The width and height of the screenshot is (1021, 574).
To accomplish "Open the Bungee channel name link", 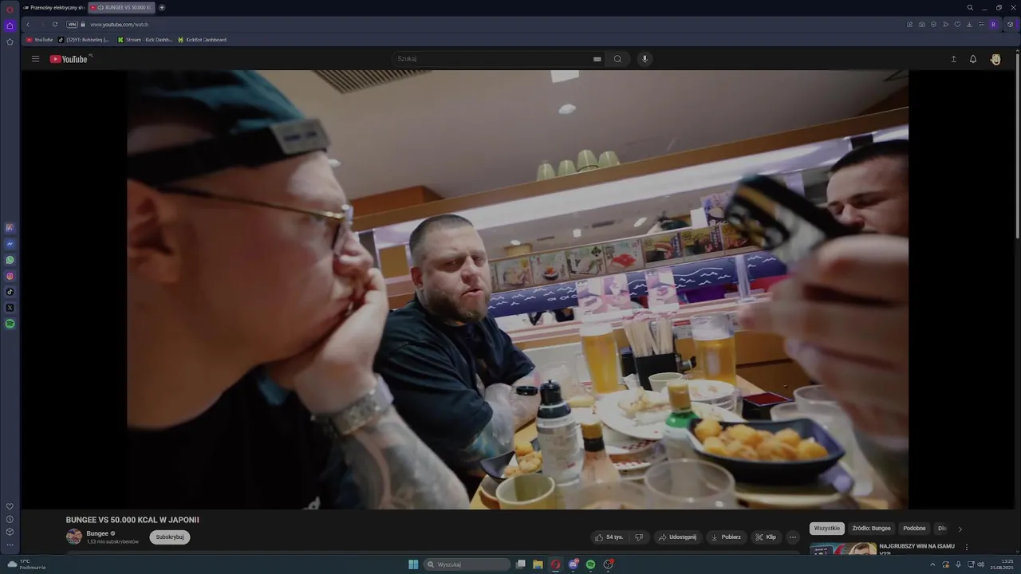I will pos(97,533).
